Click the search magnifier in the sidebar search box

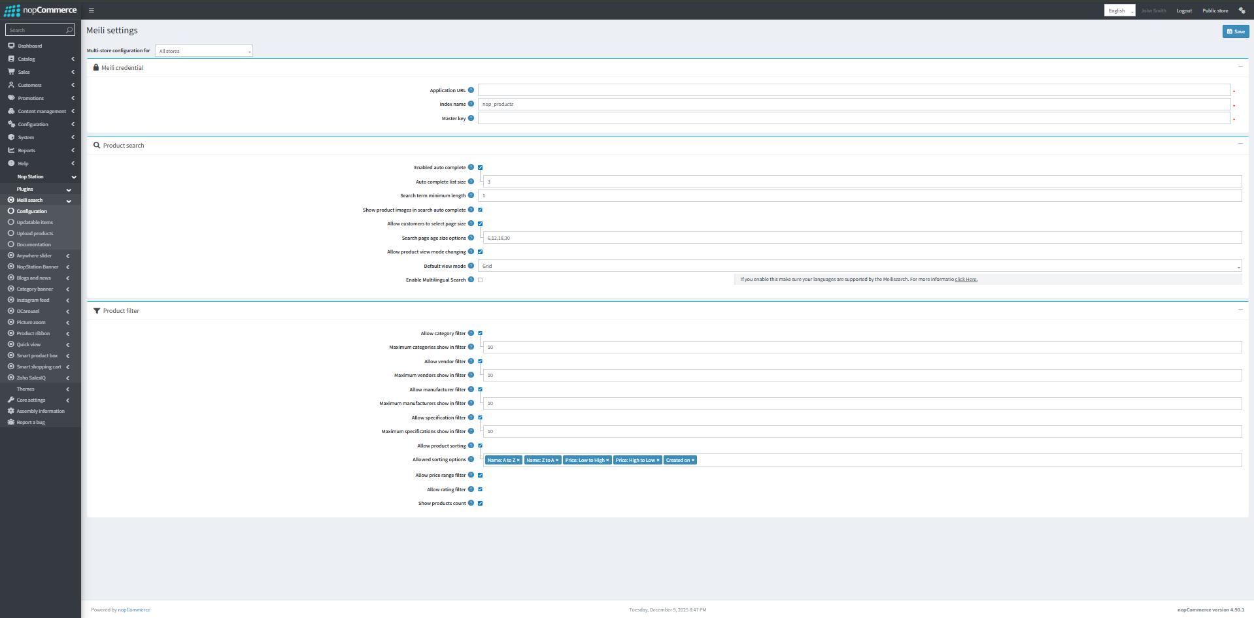point(69,29)
